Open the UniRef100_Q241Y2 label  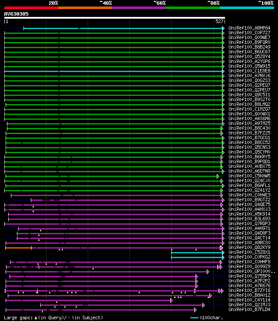pos(249,190)
